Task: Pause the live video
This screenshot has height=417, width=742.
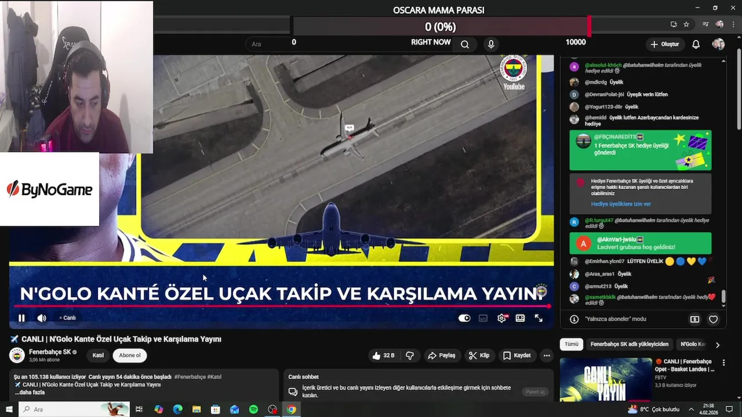Action: (21, 318)
